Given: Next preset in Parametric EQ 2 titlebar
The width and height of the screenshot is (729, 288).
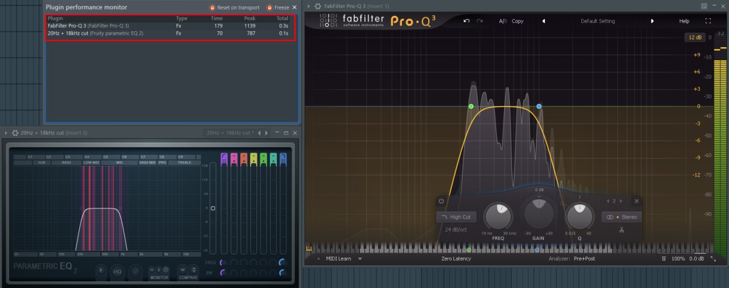Looking at the screenshot, I should 267,133.
